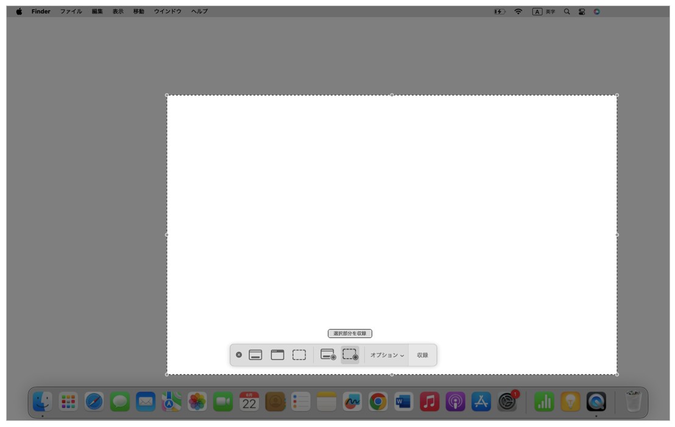Launch Maps from the Dock
This screenshot has width=675, height=427.
[x=171, y=402]
